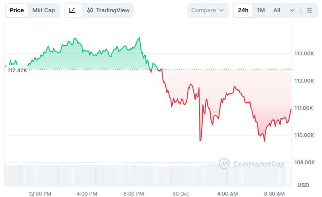Click the green chart peak near 8:00 PM

point(139,38)
